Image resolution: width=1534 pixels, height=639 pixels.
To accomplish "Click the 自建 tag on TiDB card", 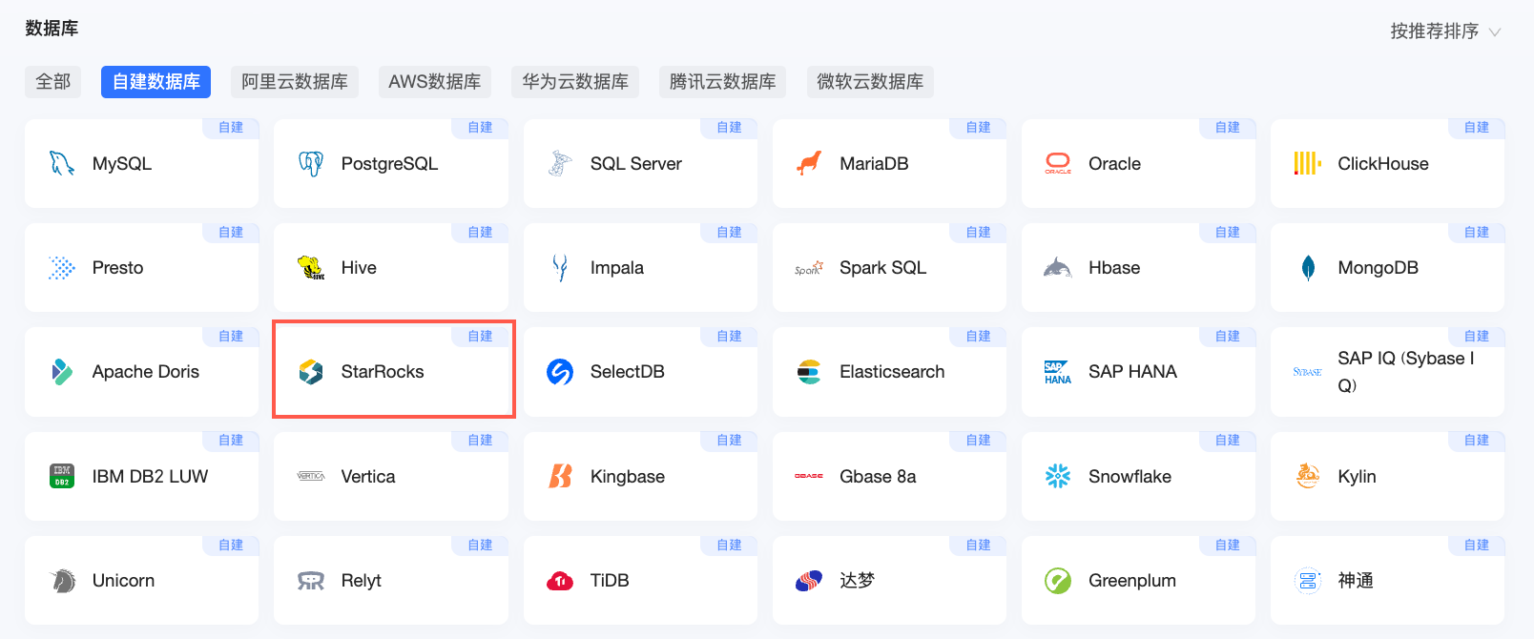I will pos(729,546).
